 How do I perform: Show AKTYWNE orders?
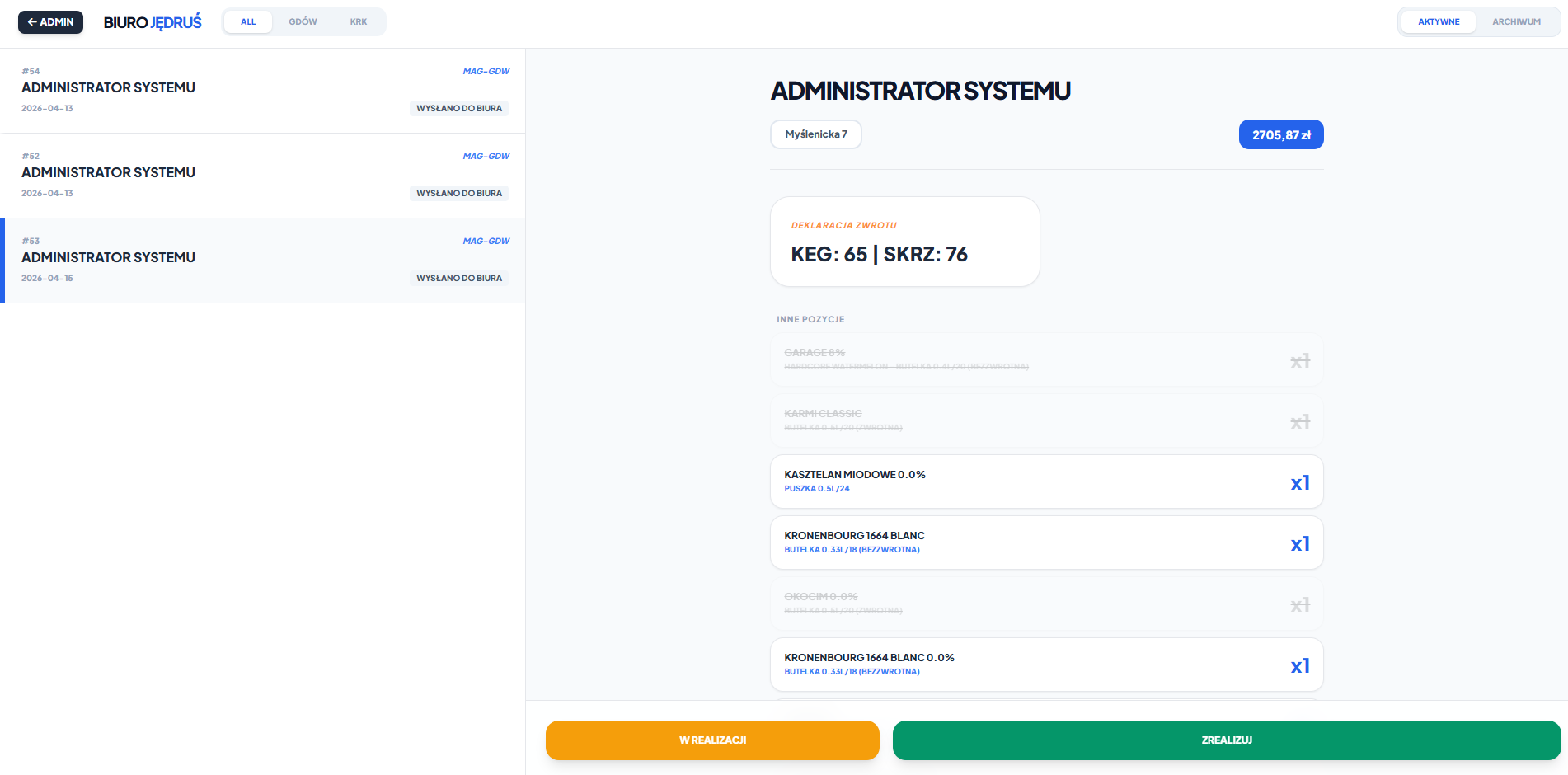[1439, 22]
